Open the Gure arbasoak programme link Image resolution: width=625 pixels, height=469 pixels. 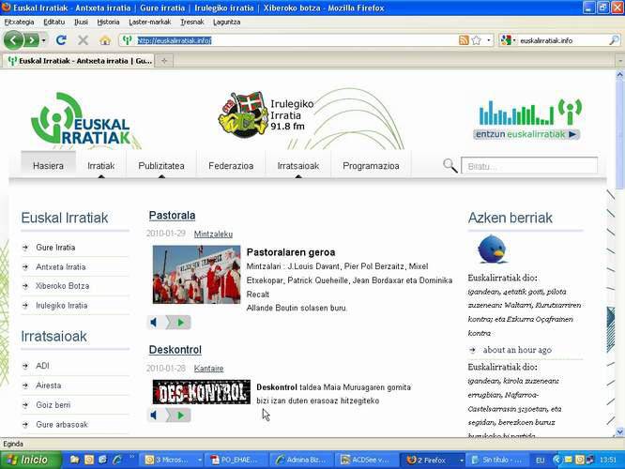(62, 424)
